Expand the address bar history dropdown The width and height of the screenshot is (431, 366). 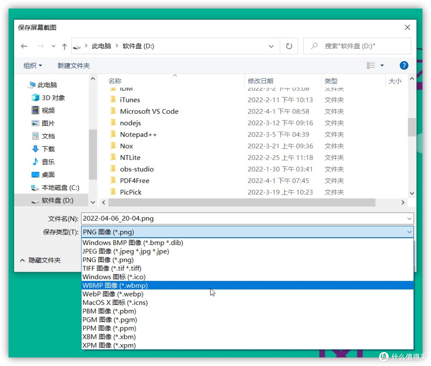pos(271,46)
